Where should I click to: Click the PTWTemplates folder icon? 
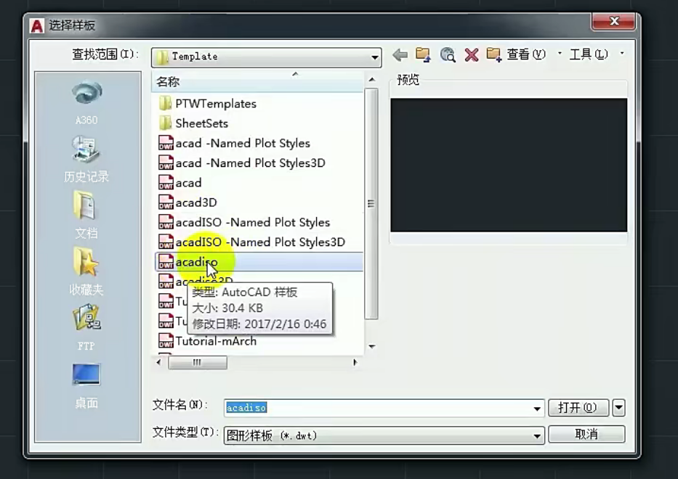point(165,104)
